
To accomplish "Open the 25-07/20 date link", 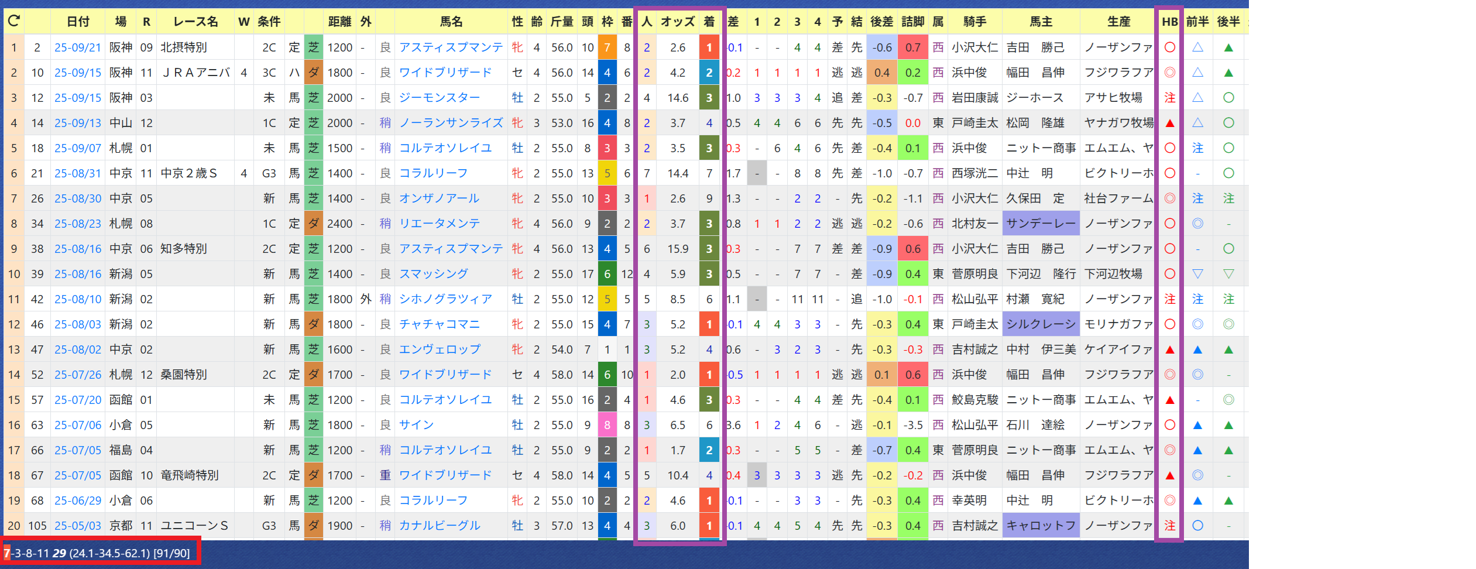I will tap(78, 400).
